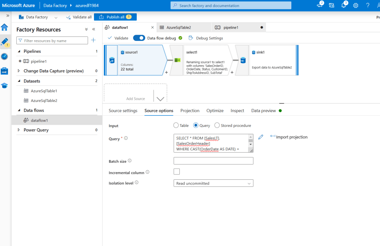Screen dimensions: 380x246
Task: Open the settings gear in top bar
Action: (x=355, y=6)
